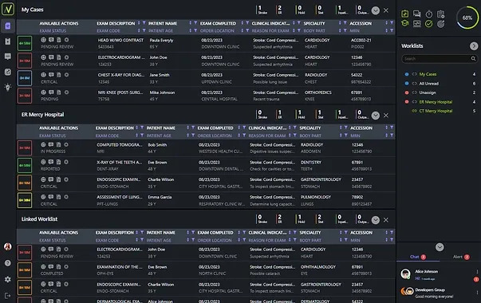
Task: Click the graduation cap icon in top-right toolbar
Action: (405, 24)
